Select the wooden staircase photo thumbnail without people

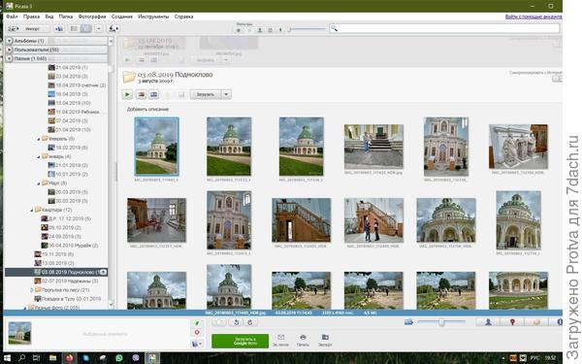click(x=301, y=220)
